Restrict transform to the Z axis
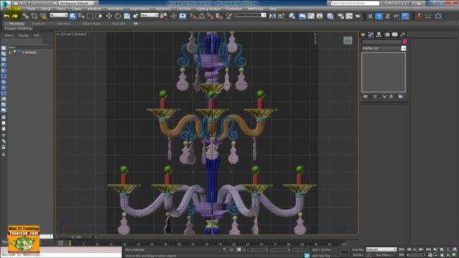This screenshot has height=258, width=459. point(387,16)
